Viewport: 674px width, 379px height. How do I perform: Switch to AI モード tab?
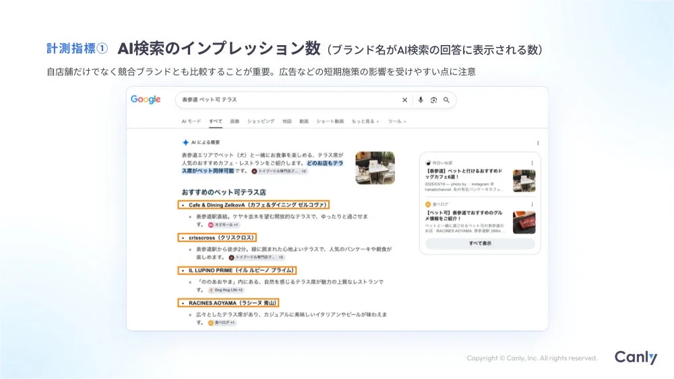tap(191, 121)
